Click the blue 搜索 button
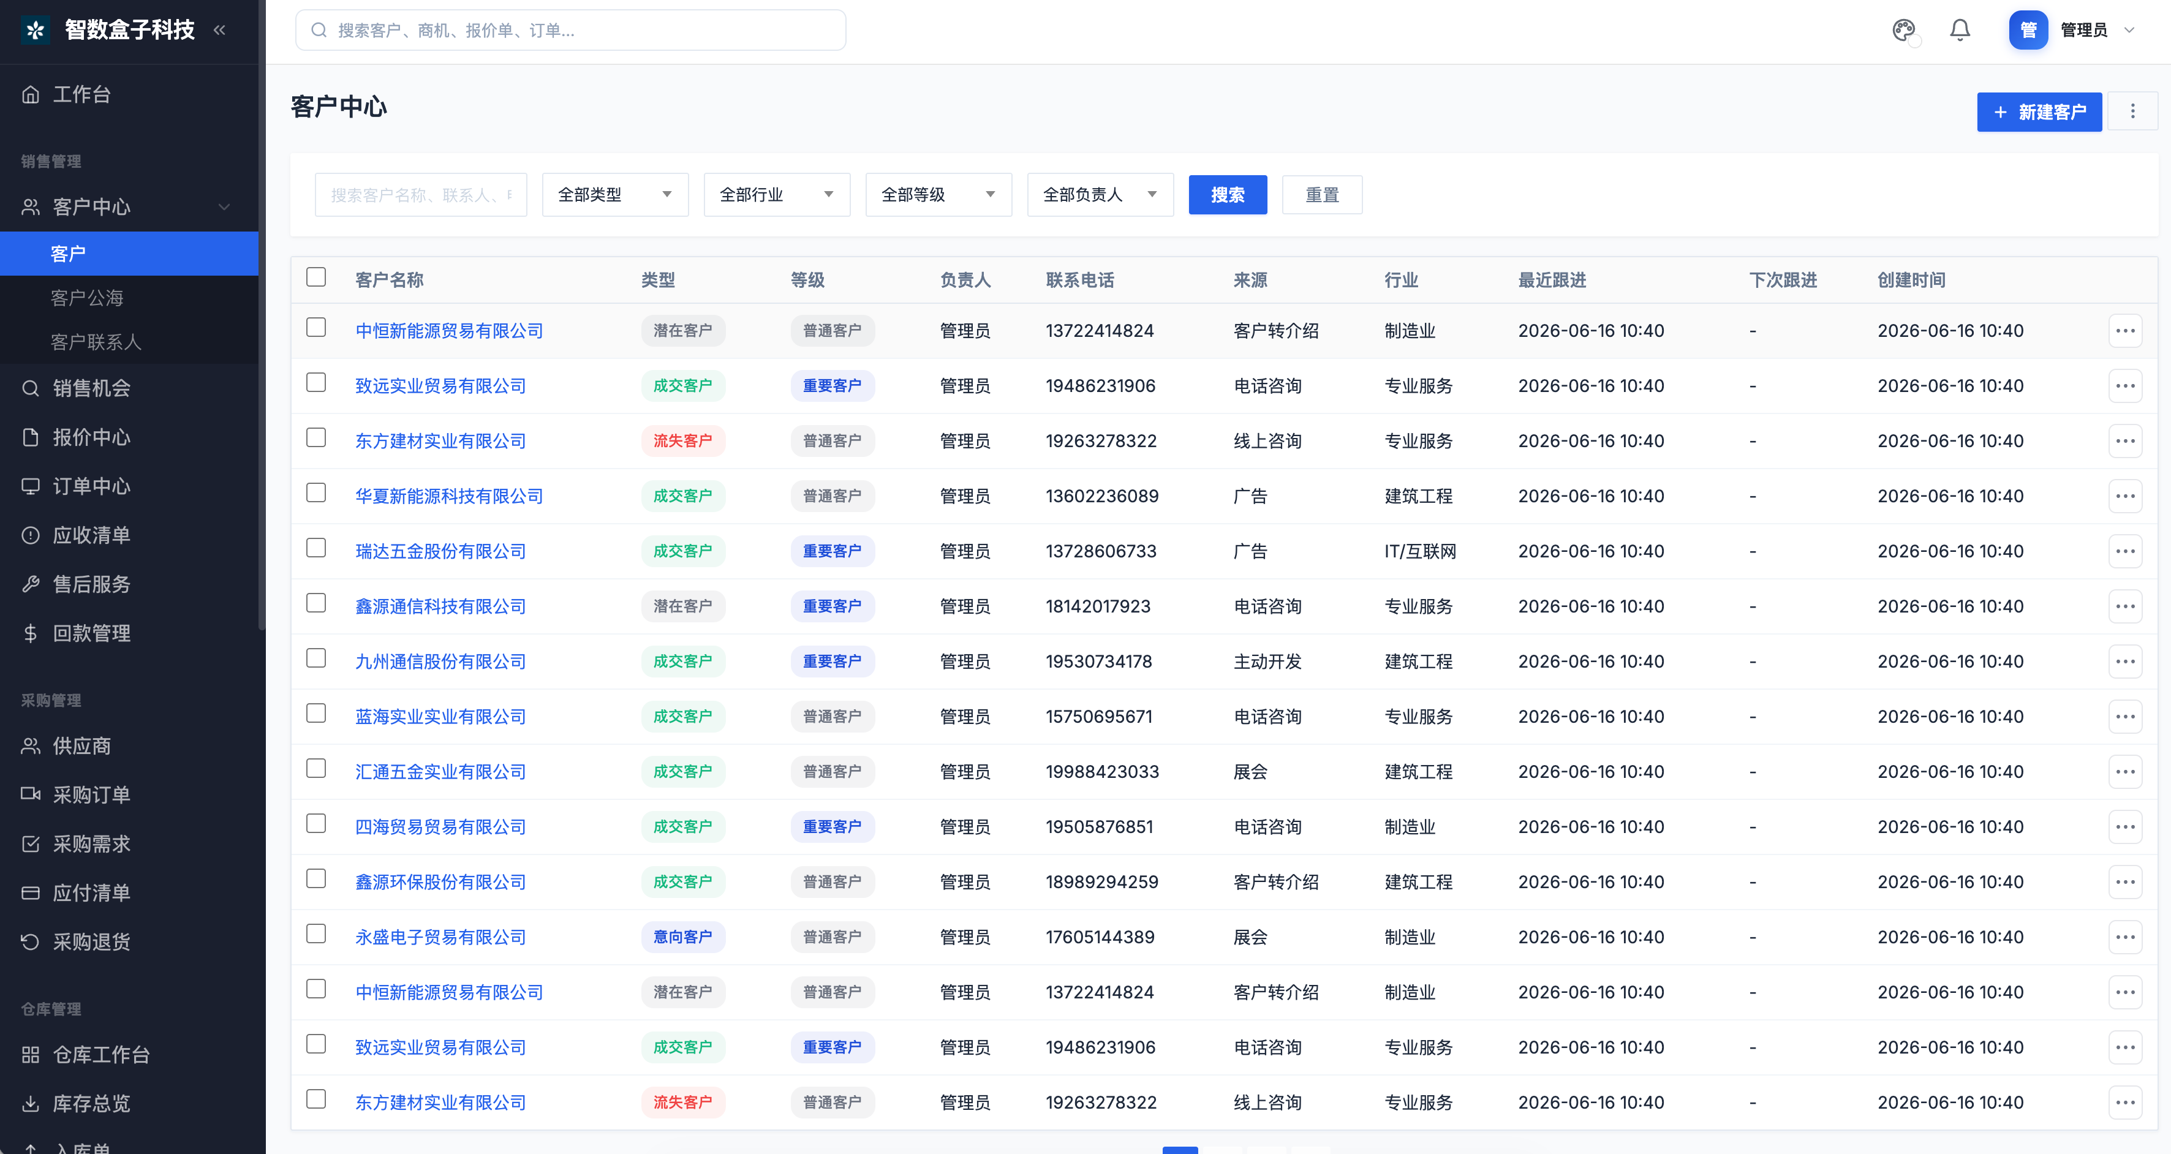Viewport: 2171px width, 1154px height. coord(1228,195)
